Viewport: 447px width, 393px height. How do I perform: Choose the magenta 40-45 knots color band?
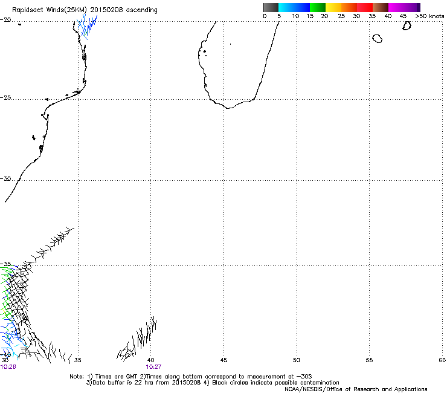[396, 7]
